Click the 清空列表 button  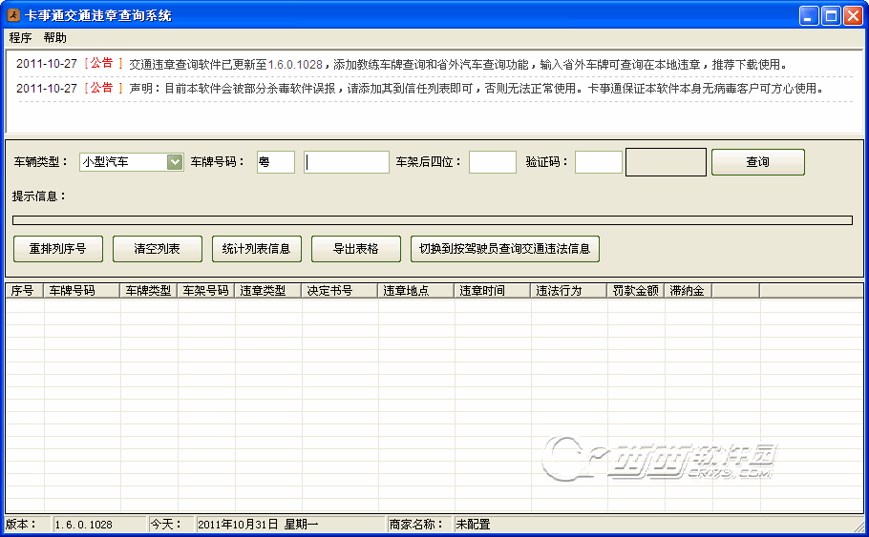click(158, 249)
